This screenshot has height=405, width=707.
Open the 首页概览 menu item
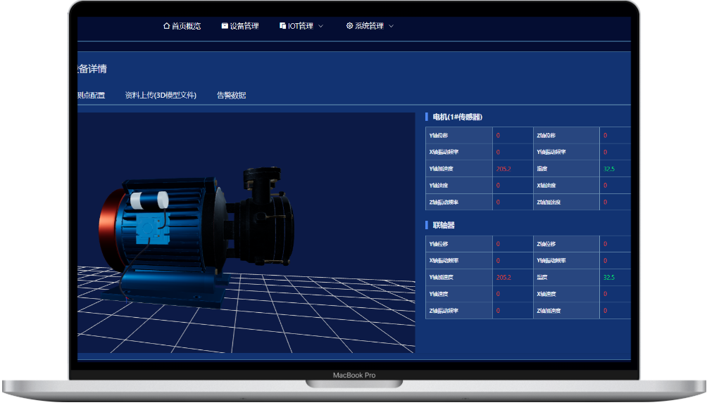coord(186,26)
